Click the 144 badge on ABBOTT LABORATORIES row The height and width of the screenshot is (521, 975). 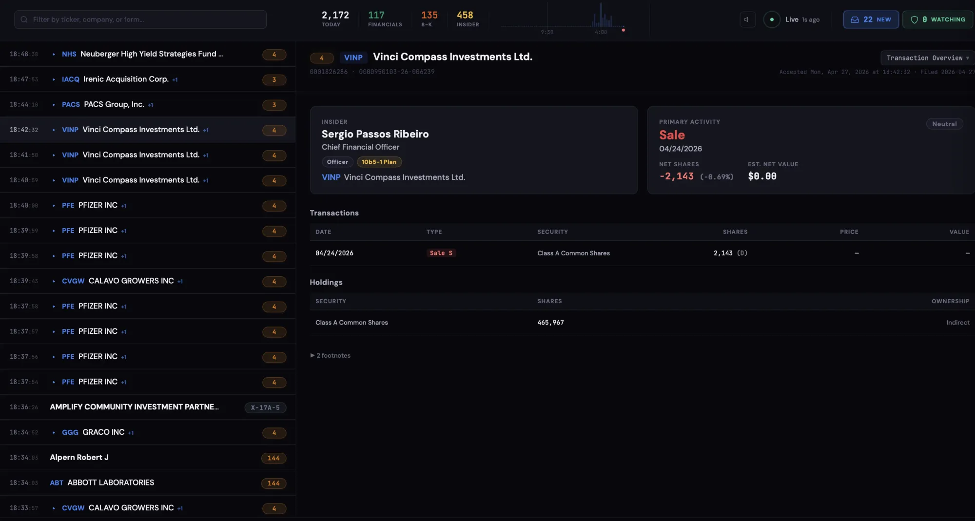273,483
